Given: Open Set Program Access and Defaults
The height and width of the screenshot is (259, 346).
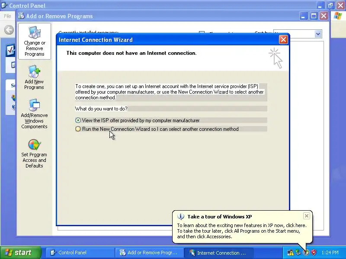Looking at the screenshot, I should tap(34, 154).
